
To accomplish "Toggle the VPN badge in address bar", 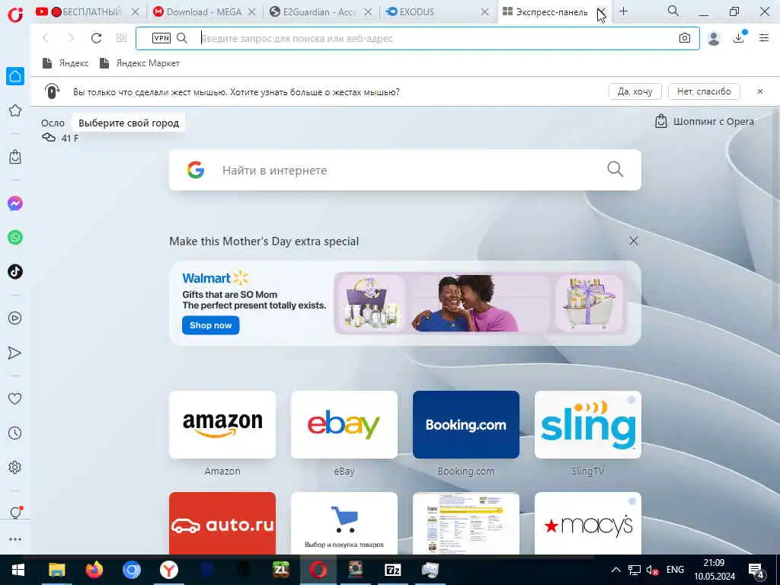I will tap(161, 38).
